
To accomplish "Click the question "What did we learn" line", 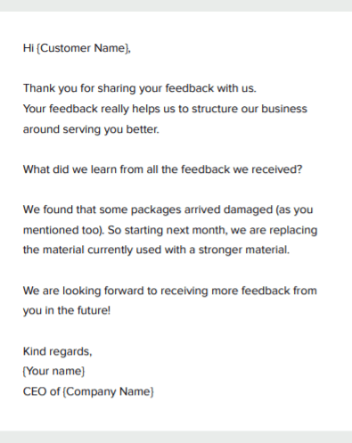I will [x=162, y=169].
